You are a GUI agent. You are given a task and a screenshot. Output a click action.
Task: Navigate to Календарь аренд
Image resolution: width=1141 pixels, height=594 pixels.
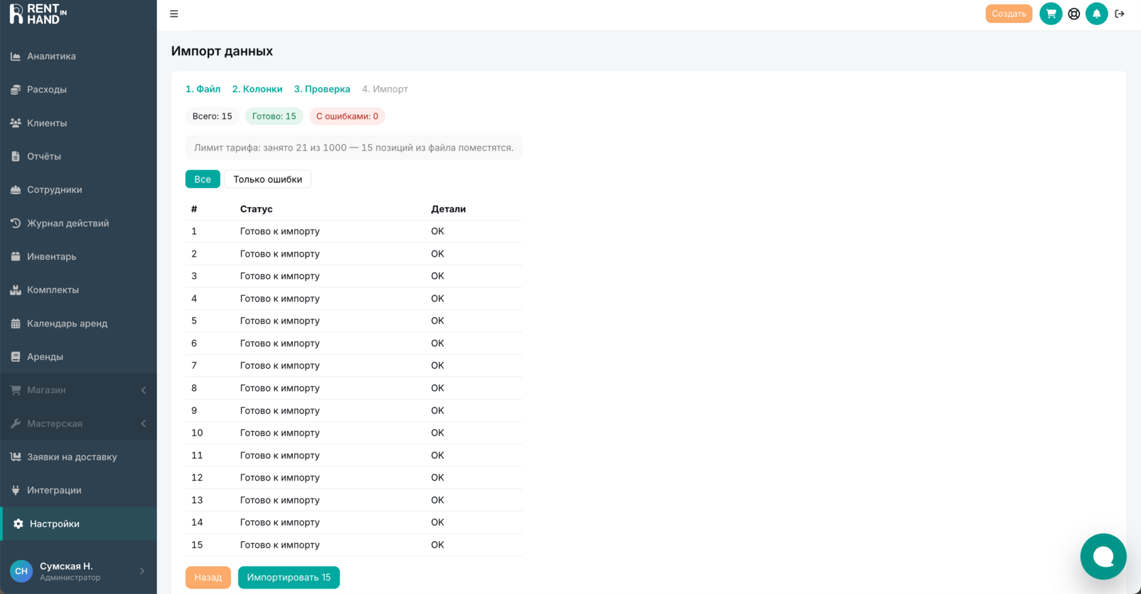78,323
